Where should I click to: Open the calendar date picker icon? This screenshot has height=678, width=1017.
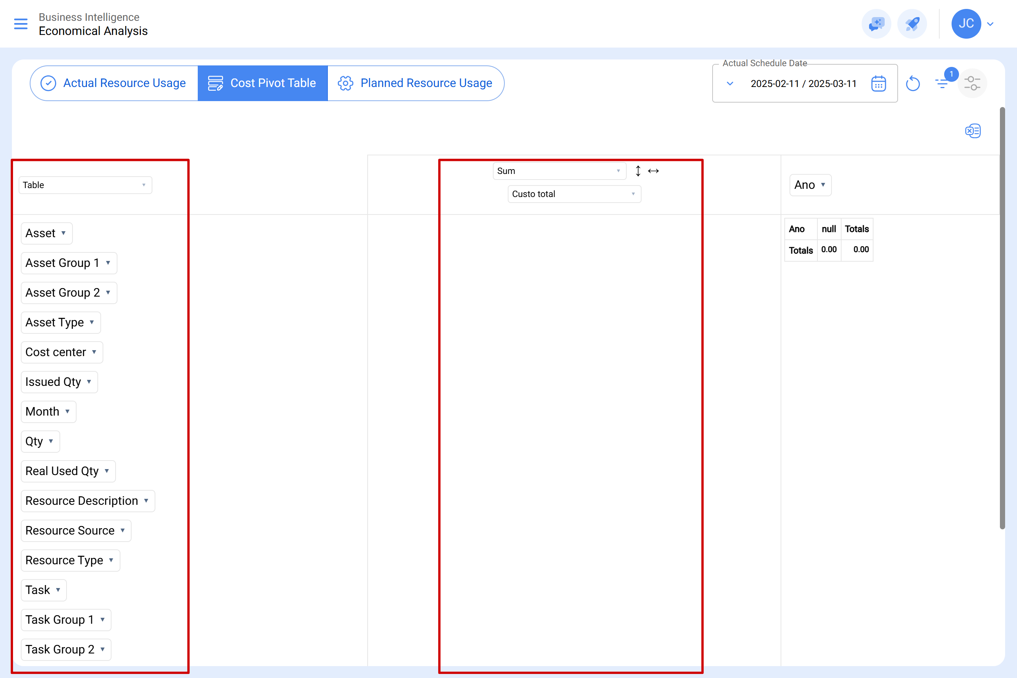point(878,84)
